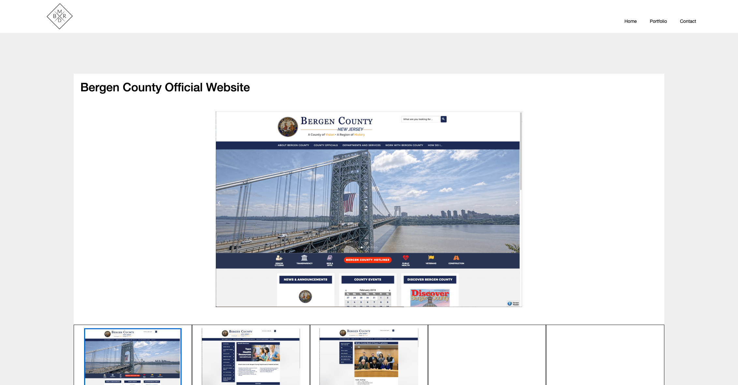Click the BMRD diamond logo
This screenshot has width=738, height=385.
tap(60, 16)
